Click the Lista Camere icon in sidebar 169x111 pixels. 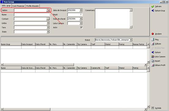tap(152, 57)
